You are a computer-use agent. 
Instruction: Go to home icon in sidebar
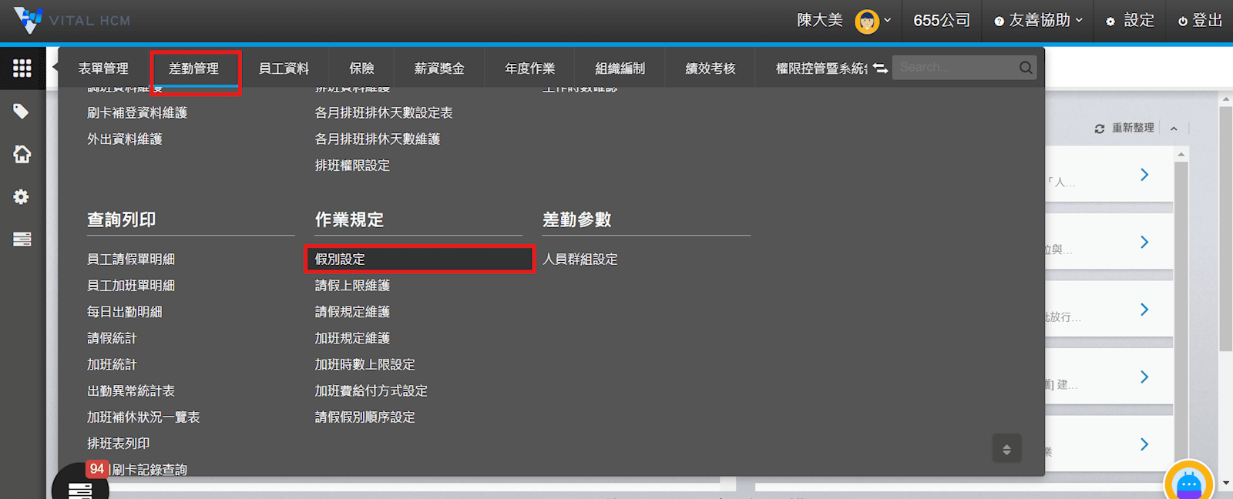click(x=22, y=154)
